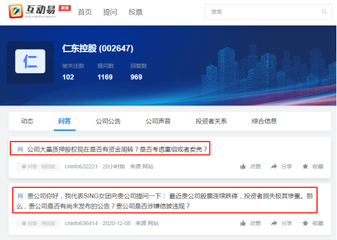This screenshot has width=337, height=240.
Task: Click 待回复 status tag on cninfo636414 question
Action: click(x=39, y=223)
